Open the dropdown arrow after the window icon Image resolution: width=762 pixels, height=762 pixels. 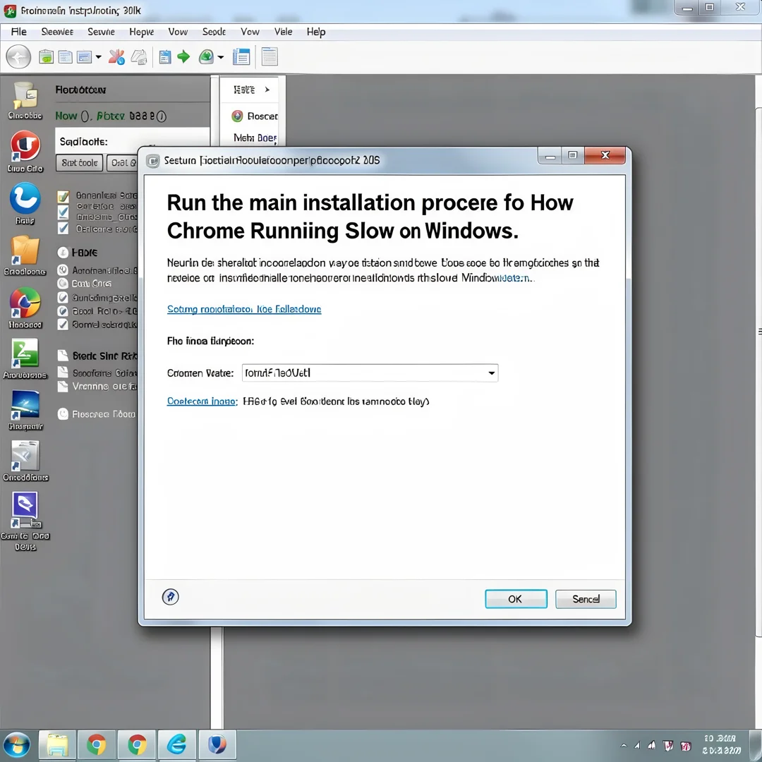[x=98, y=57]
